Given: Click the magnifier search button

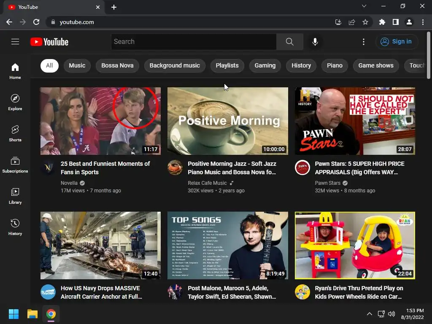Looking at the screenshot, I should [x=289, y=42].
